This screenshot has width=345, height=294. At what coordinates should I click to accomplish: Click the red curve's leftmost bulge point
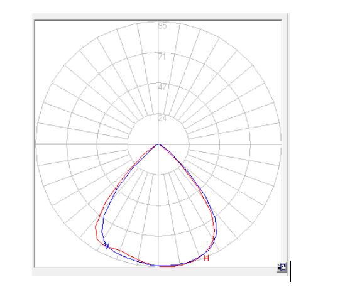[96, 227]
